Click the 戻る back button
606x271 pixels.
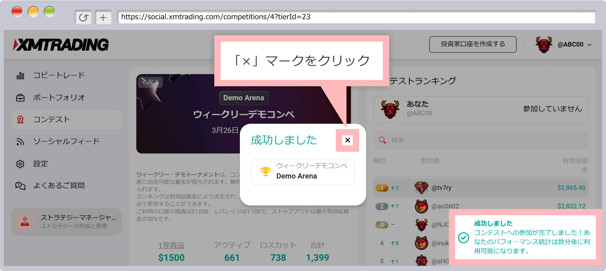(150, 82)
